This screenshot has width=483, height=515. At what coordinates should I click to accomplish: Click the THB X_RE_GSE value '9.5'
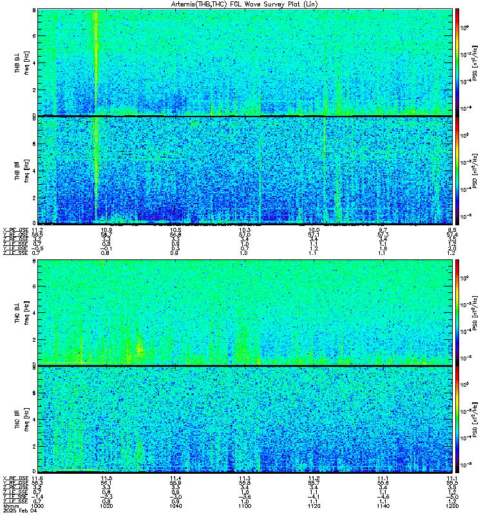pyautogui.click(x=452, y=230)
